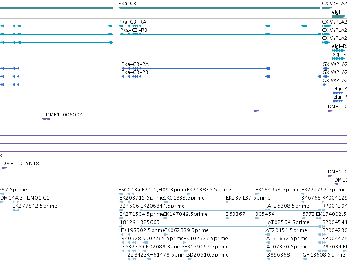The image size is (347, 261).
Task: Click the 228423 feature label
Action: click(137, 255)
